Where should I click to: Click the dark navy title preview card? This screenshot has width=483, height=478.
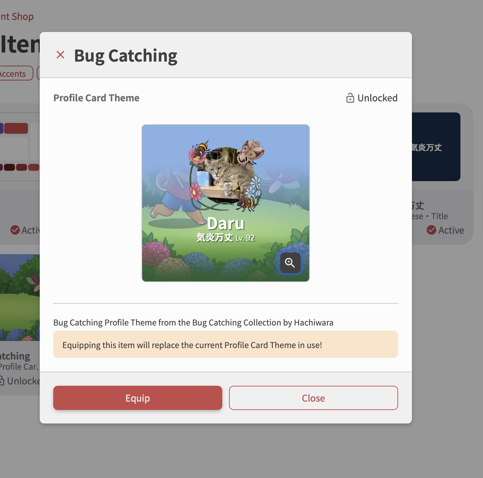[436, 147]
